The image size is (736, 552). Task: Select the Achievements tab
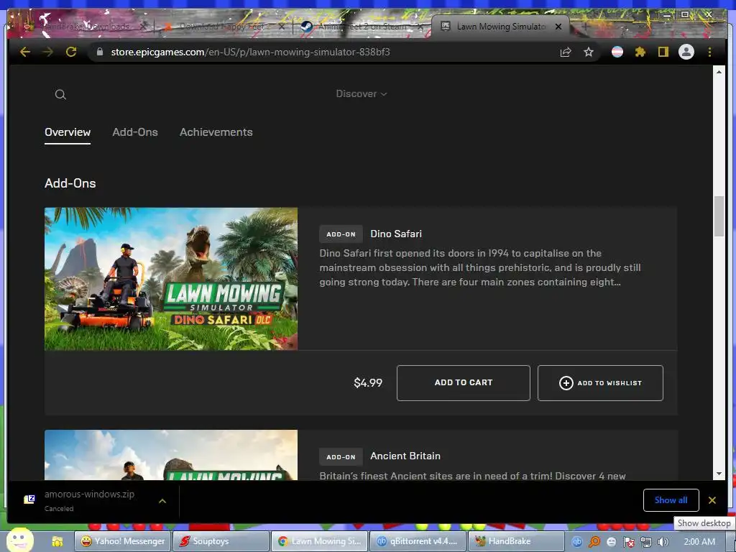pos(216,132)
